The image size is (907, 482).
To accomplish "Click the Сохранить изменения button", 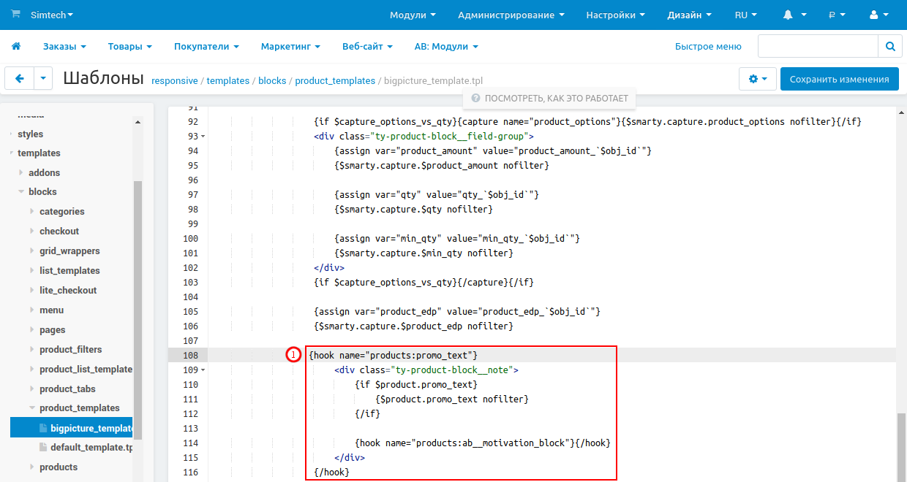I will click(x=839, y=79).
